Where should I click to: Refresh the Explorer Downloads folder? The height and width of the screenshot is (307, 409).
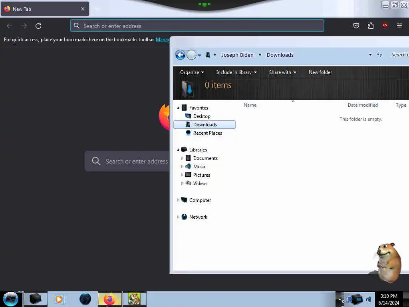[x=379, y=54]
